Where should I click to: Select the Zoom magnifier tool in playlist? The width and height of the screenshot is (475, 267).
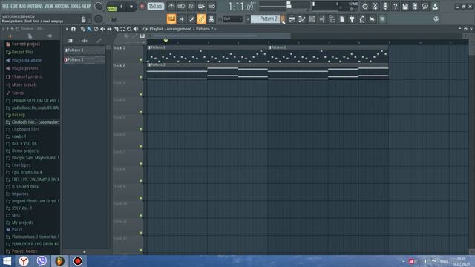pos(129,29)
